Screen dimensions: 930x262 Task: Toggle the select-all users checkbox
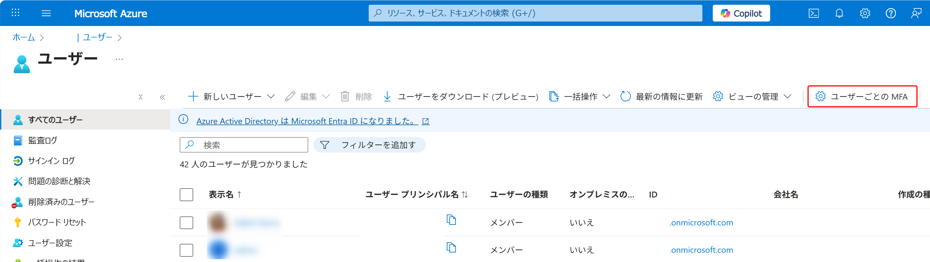pyautogui.click(x=186, y=195)
